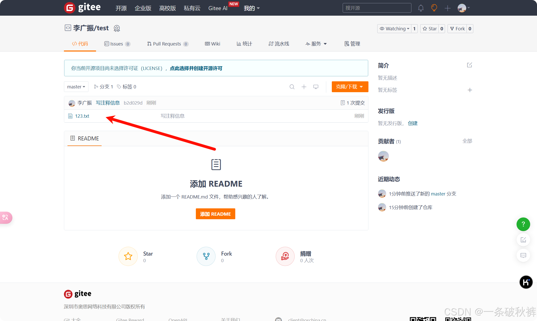The image size is (537, 321).
Task: Add a tag using plus next to 暂无标签
Action: (x=470, y=90)
